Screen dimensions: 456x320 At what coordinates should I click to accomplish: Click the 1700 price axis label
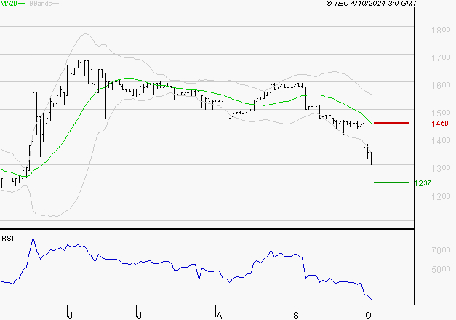coord(441,57)
